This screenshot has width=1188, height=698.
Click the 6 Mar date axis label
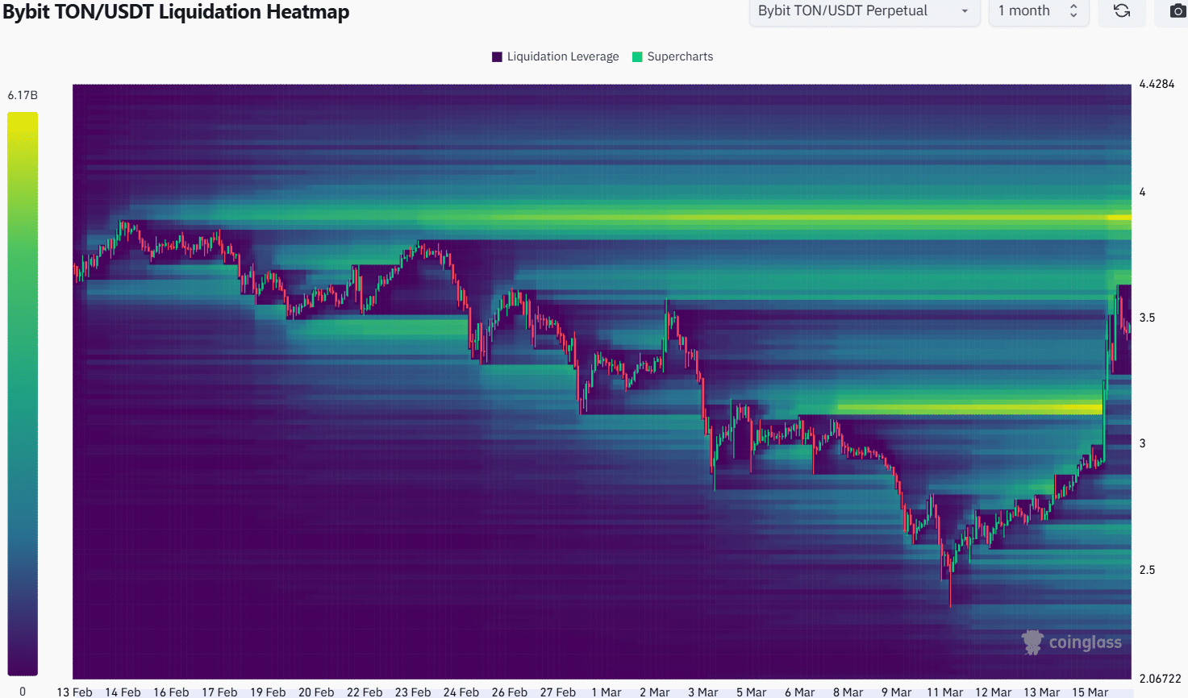[800, 692]
